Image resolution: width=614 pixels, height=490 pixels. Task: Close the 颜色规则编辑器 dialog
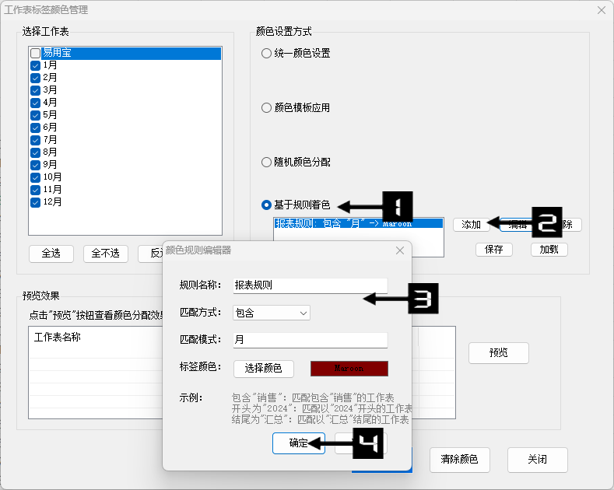399,250
